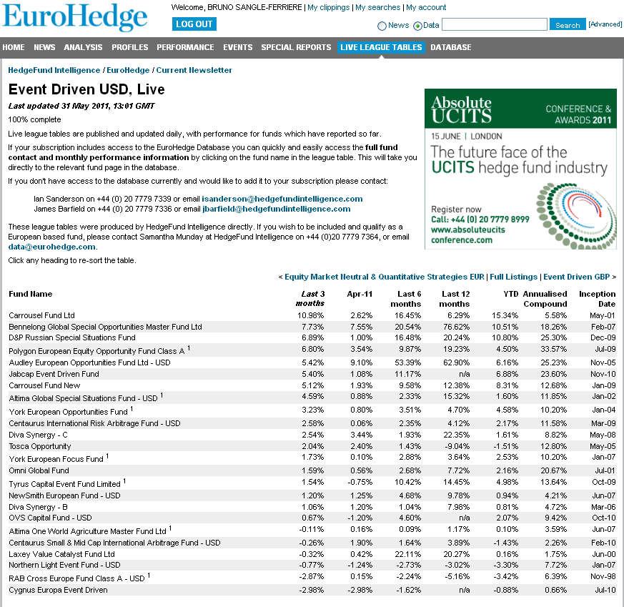Open NewSmith European Fund - USD
Viewport: 624px width, 607px height.
tap(64, 495)
